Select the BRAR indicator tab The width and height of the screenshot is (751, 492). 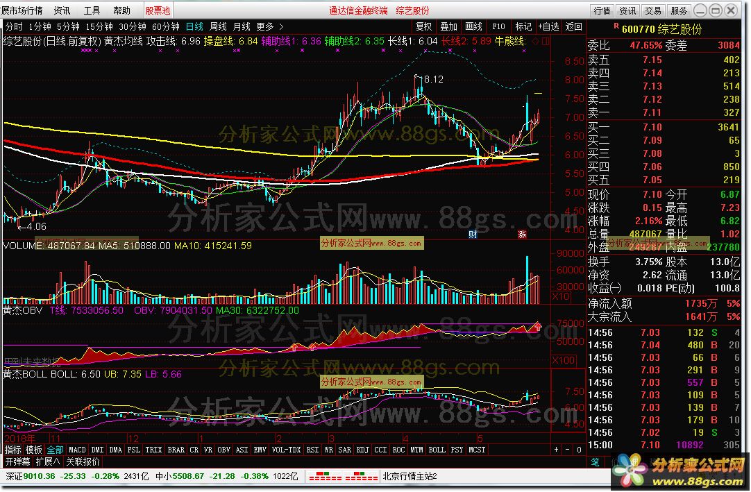click(176, 450)
